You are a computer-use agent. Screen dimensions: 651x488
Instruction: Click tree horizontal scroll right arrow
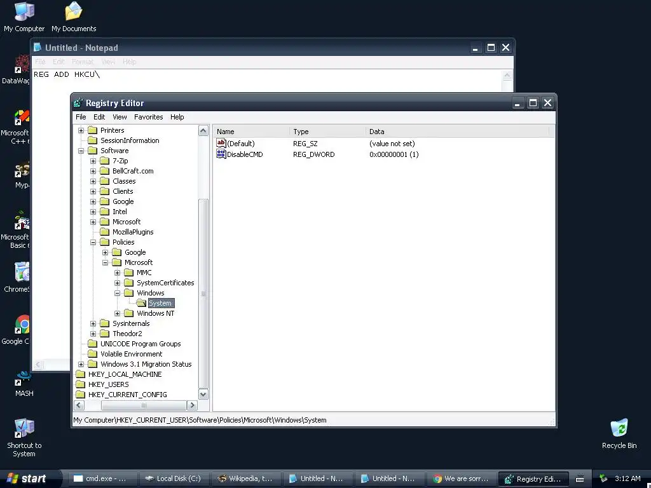click(192, 405)
